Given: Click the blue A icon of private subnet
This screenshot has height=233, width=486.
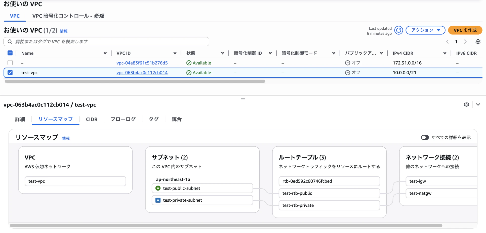Looking at the screenshot, I should [x=158, y=200].
